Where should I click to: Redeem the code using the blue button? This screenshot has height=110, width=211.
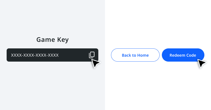coord(183,55)
